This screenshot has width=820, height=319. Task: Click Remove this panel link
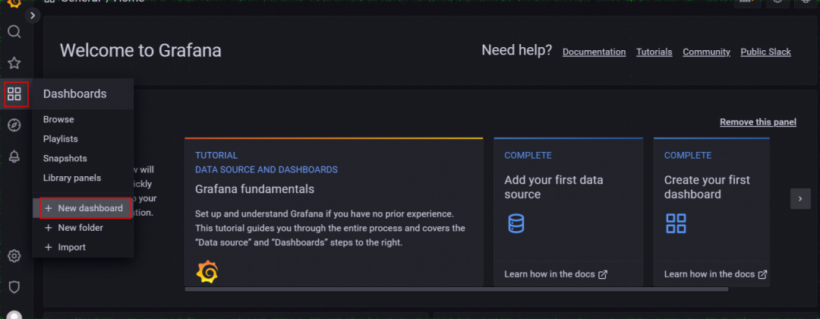click(758, 122)
